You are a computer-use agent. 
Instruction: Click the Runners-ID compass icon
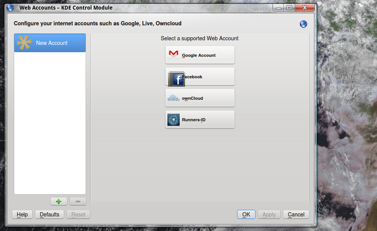pyautogui.click(x=174, y=120)
